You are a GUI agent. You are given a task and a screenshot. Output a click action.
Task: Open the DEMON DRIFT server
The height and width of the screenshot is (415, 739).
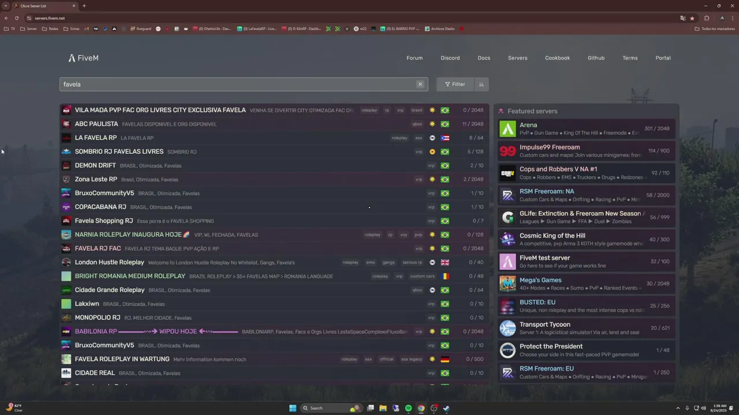click(x=274, y=165)
